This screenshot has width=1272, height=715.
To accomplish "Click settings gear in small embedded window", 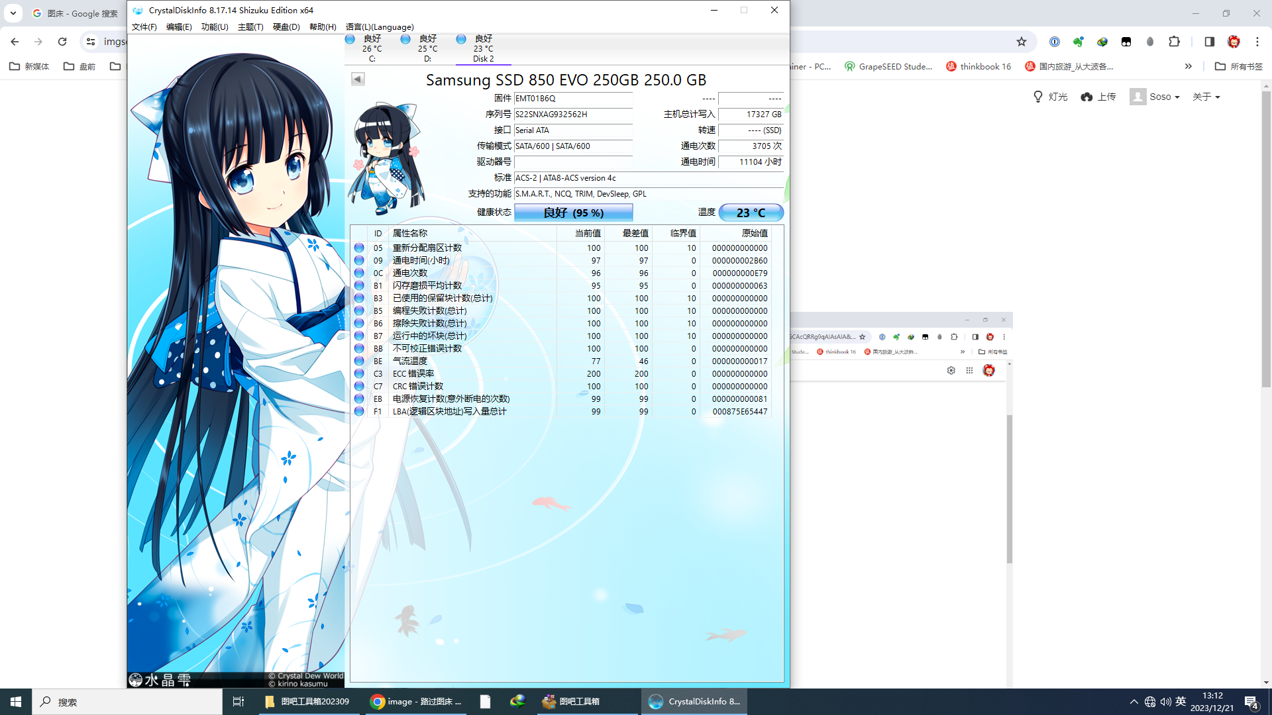I will coord(951,371).
